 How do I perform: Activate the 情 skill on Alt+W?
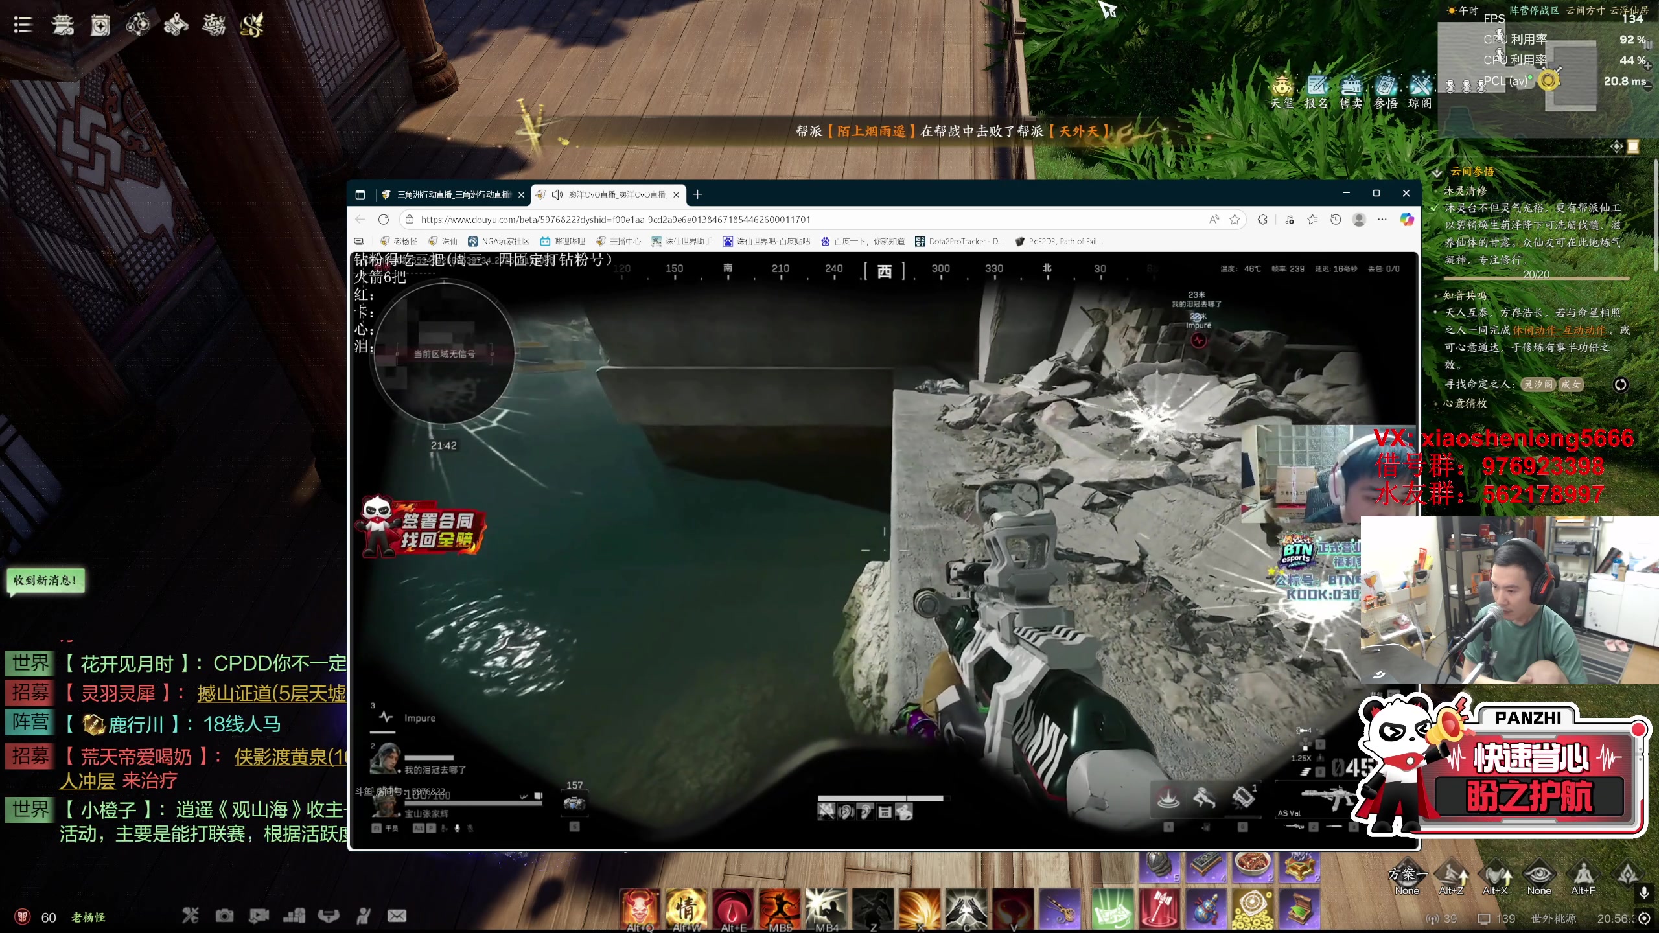click(686, 907)
